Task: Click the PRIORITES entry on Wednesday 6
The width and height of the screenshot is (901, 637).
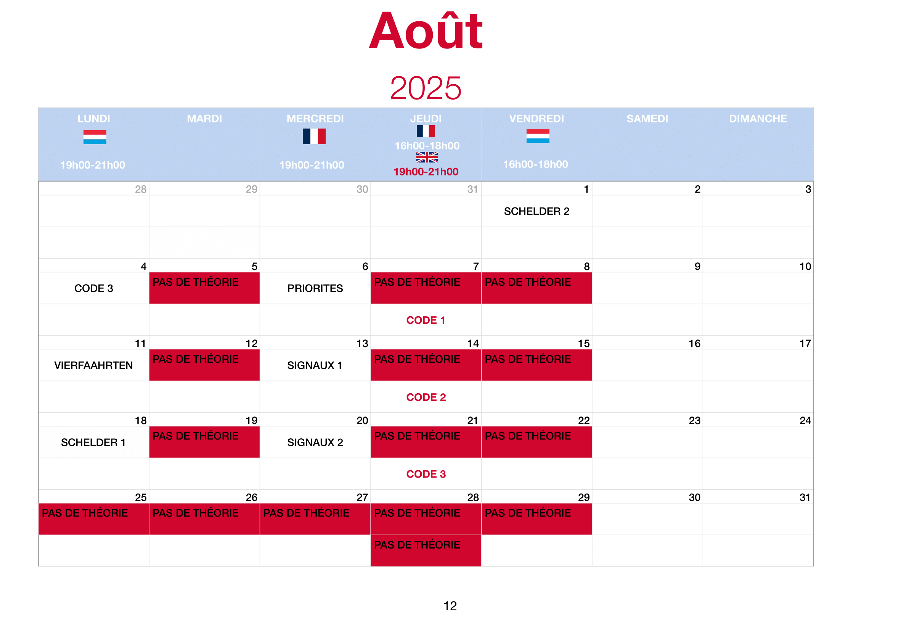Action: (x=315, y=288)
